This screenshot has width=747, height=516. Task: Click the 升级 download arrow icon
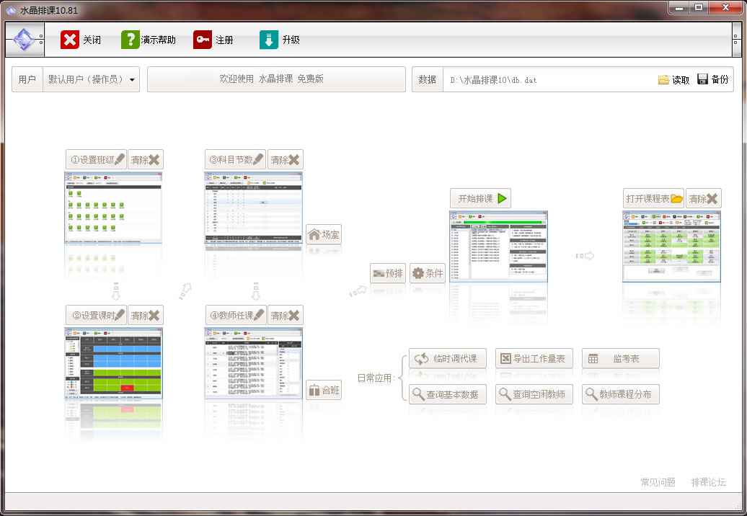click(x=269, y=40)
